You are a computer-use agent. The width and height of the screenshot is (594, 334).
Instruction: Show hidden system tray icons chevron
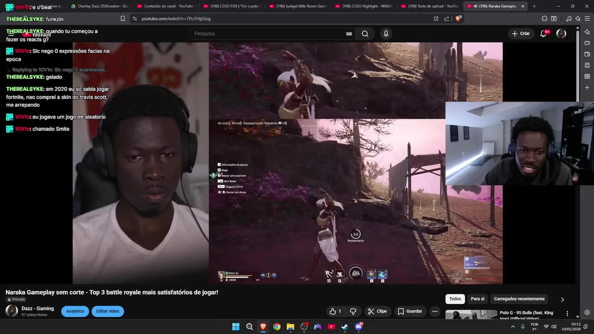tap(513, 327)
